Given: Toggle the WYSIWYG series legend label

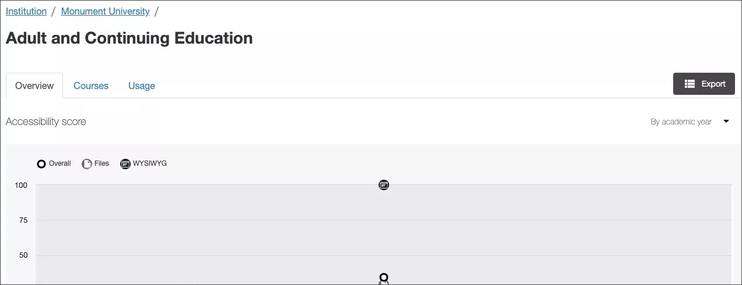Looking at the screenshot, I should 150,163.
